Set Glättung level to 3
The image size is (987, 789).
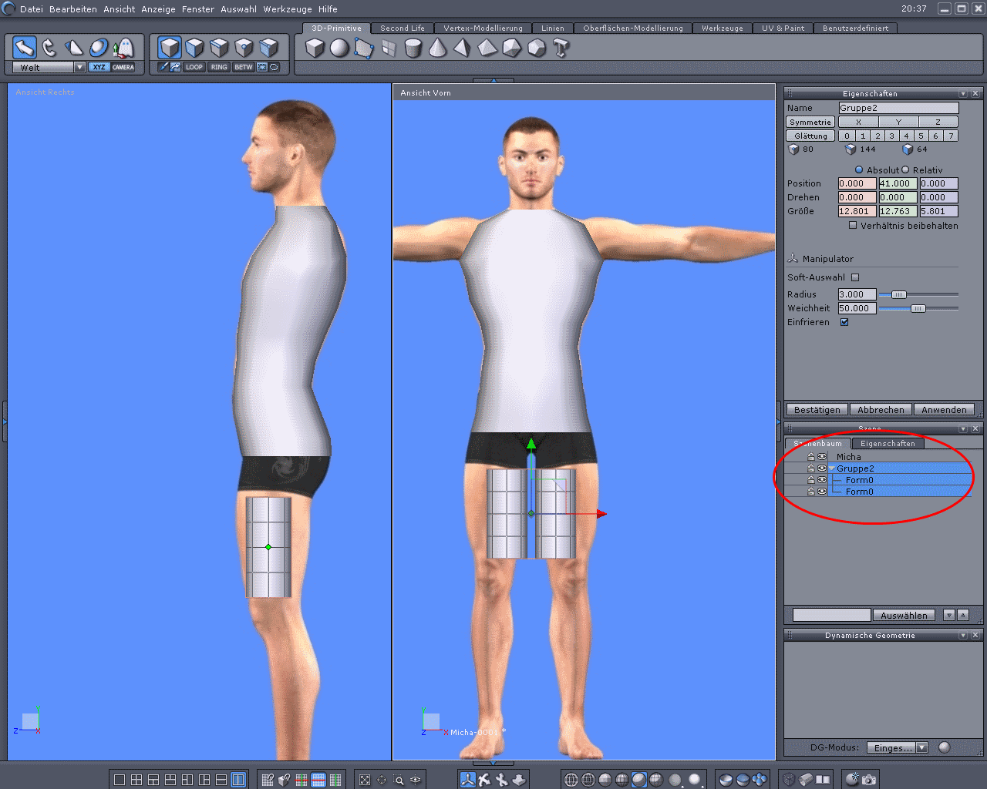click(x=892, y=136)
